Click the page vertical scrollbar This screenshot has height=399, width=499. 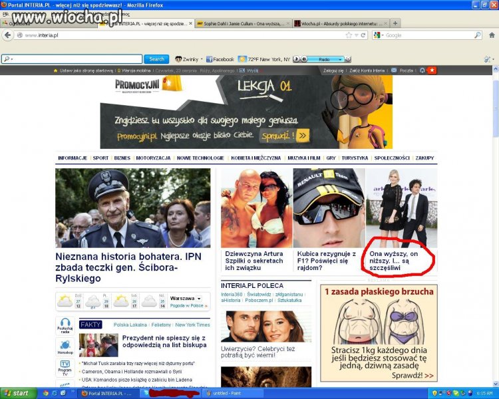[x=496, y=226]
